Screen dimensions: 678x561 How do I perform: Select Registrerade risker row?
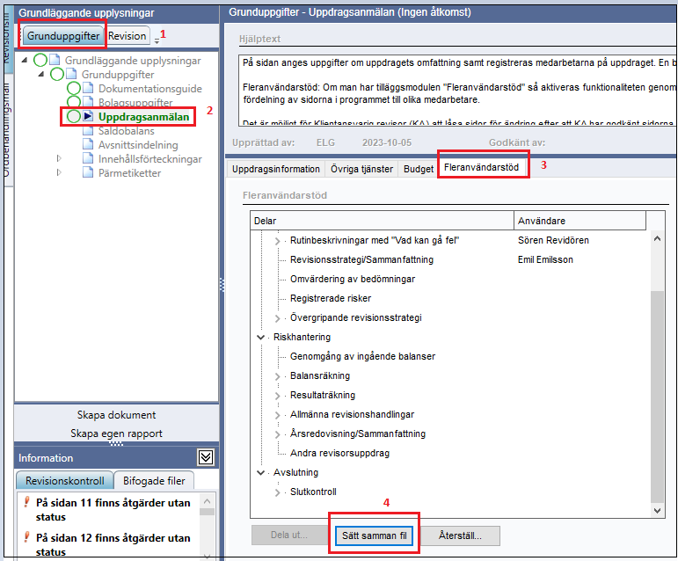pos(331,298)
